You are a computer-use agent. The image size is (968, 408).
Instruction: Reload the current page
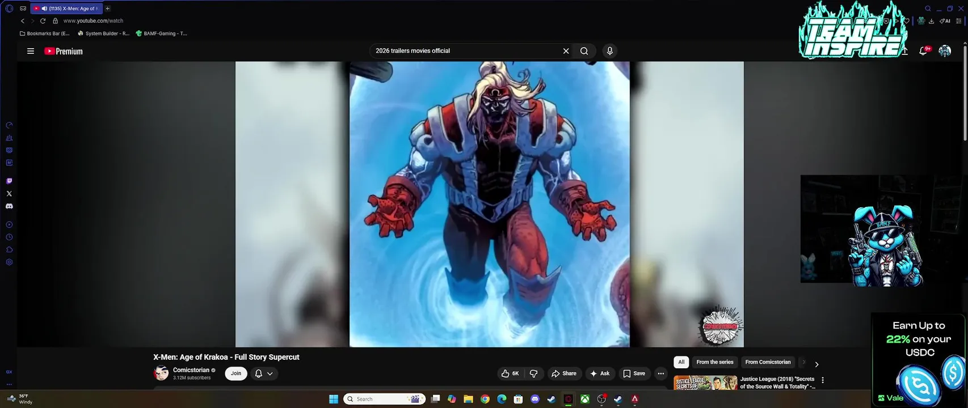click(43, 21)
